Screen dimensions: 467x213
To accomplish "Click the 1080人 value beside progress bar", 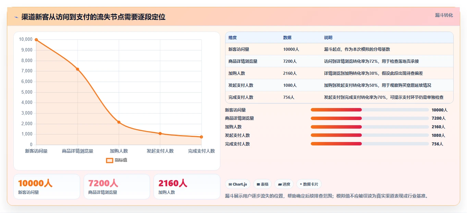I will [439, 135].
